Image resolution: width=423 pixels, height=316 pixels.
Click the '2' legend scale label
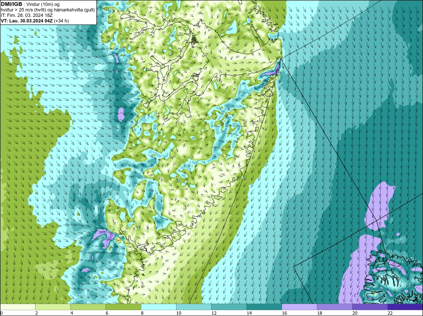[x=36, y=313]
